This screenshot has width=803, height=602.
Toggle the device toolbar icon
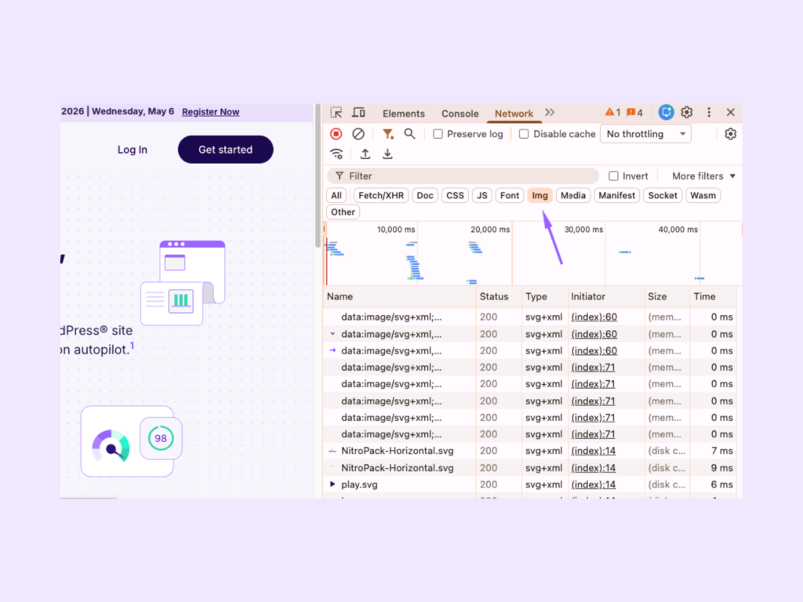(358, 113)
